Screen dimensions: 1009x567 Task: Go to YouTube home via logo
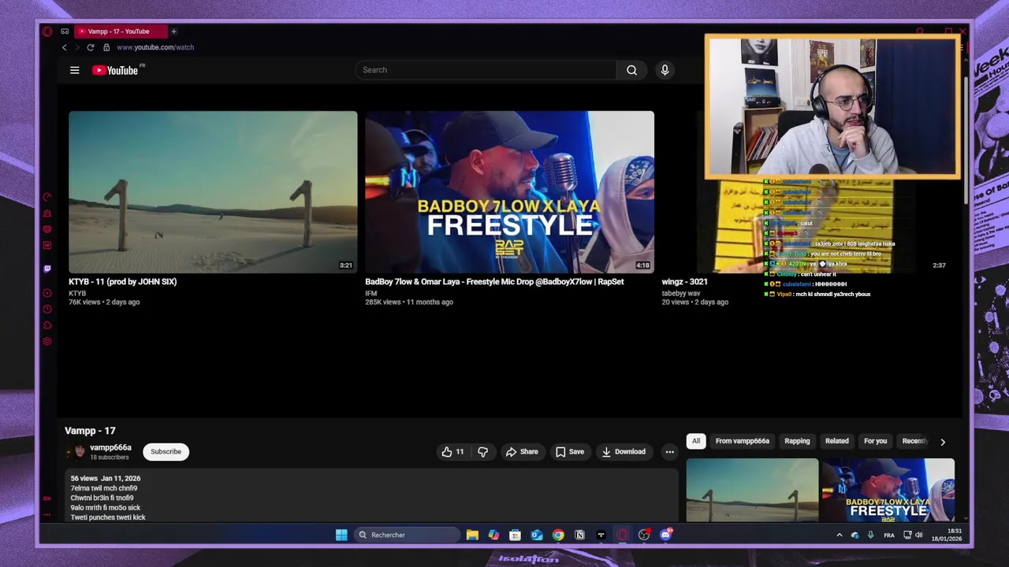(115, 70)
